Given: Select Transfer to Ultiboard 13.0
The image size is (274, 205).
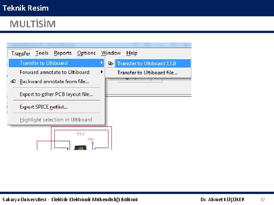Looking at the screenshot, I should (148, 63).
